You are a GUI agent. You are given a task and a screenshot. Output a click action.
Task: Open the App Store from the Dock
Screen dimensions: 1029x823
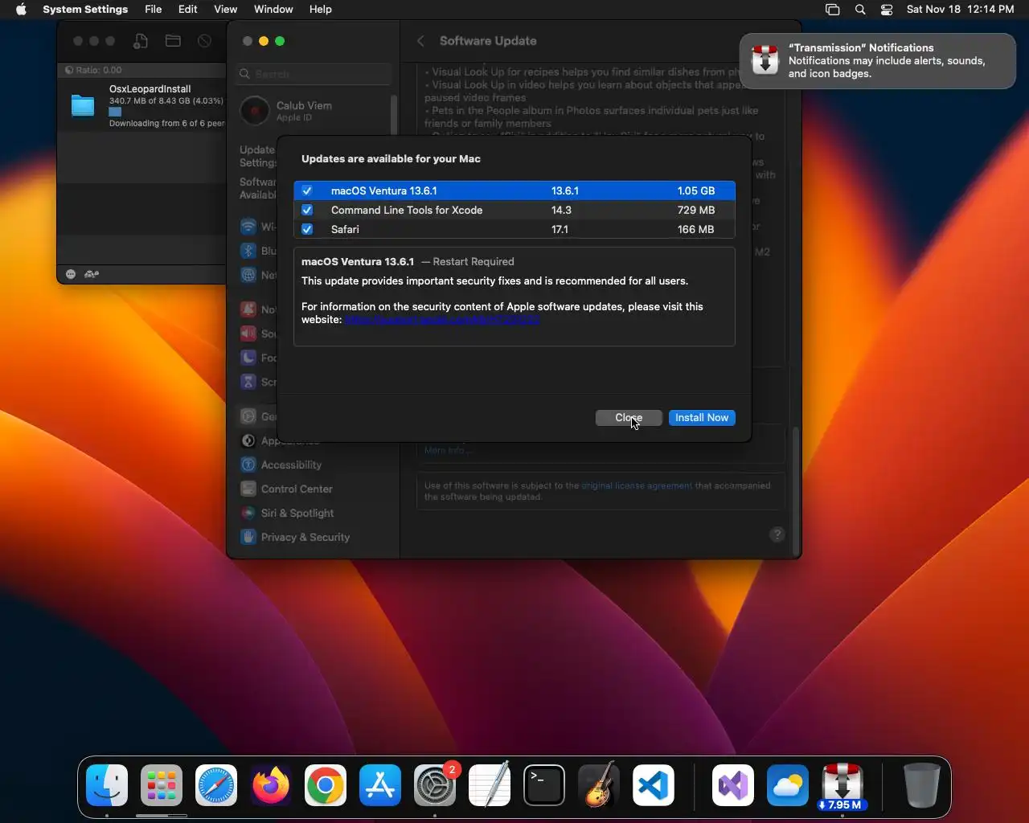click(380, 785)
